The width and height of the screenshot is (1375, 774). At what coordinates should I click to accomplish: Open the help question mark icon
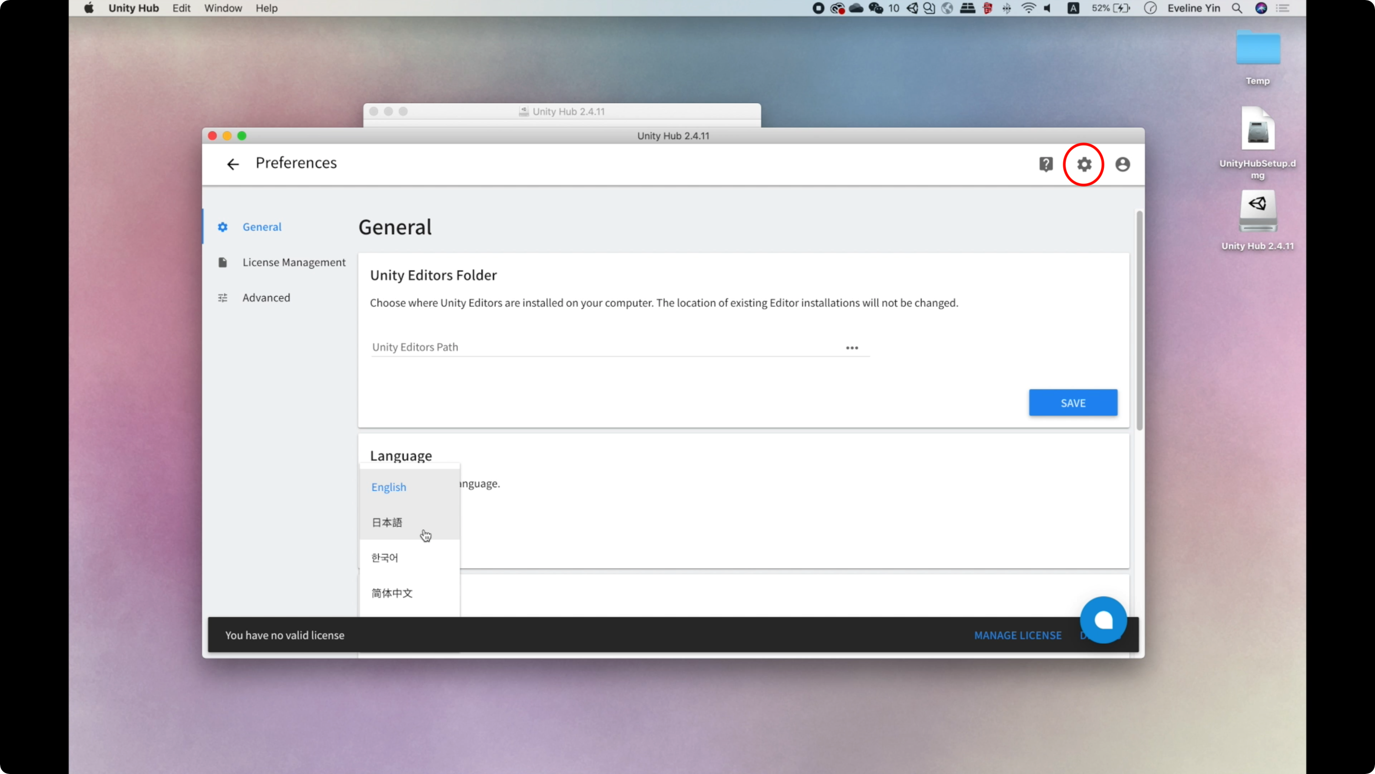[1046, 164]
